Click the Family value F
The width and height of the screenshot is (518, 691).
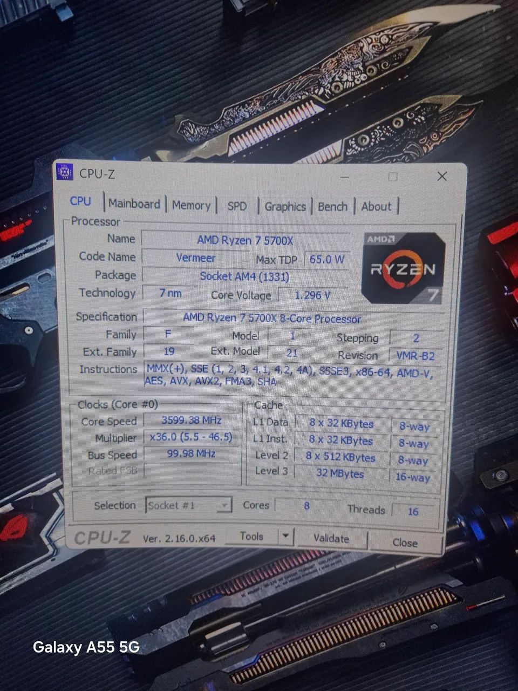(168, 335)
